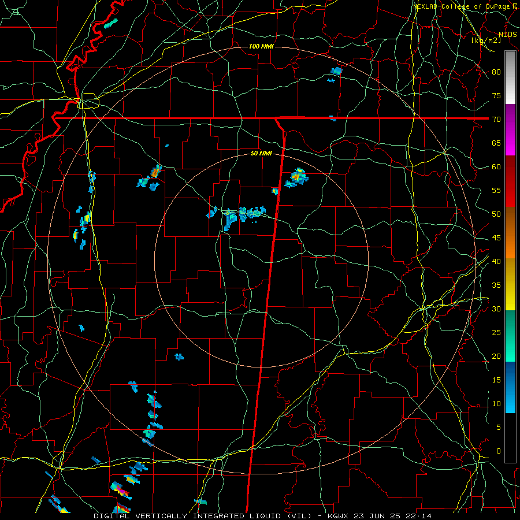
Task: Click the NIDS label above the scale
Action: point(508,35)
